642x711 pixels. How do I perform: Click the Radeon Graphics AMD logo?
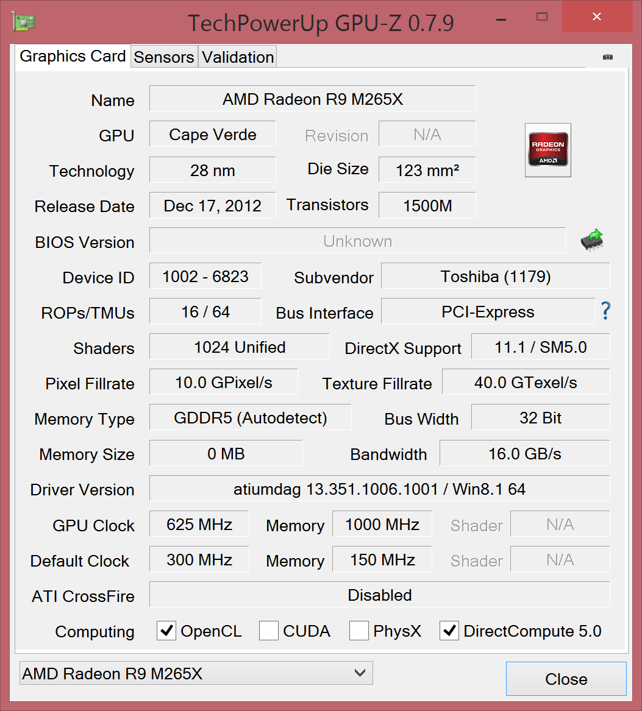point(548,150)
